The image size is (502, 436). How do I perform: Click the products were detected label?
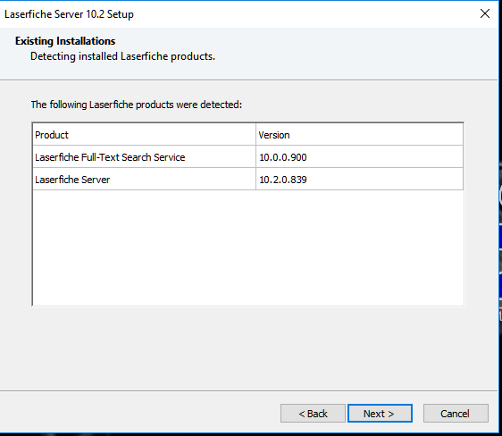click(x=137, y=105)
